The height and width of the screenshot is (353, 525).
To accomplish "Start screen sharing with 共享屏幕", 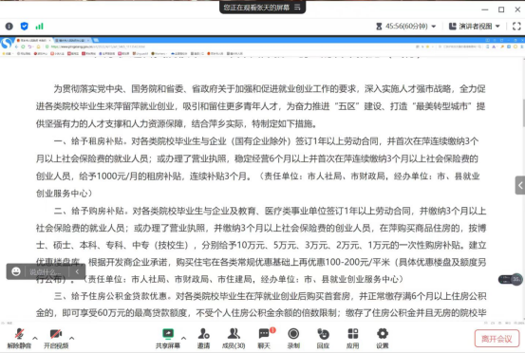I will tap(168, 339).
